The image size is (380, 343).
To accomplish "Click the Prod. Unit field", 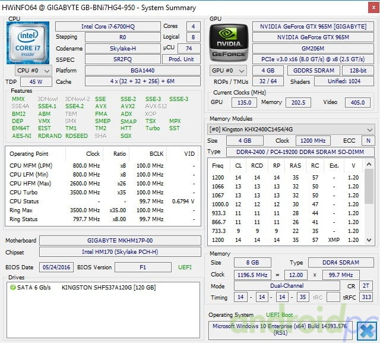I will 181,59.
